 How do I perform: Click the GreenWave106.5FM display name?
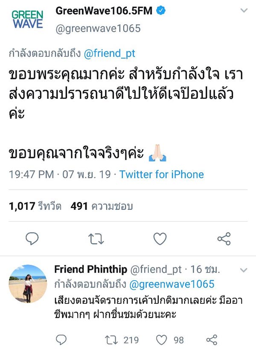104,10
